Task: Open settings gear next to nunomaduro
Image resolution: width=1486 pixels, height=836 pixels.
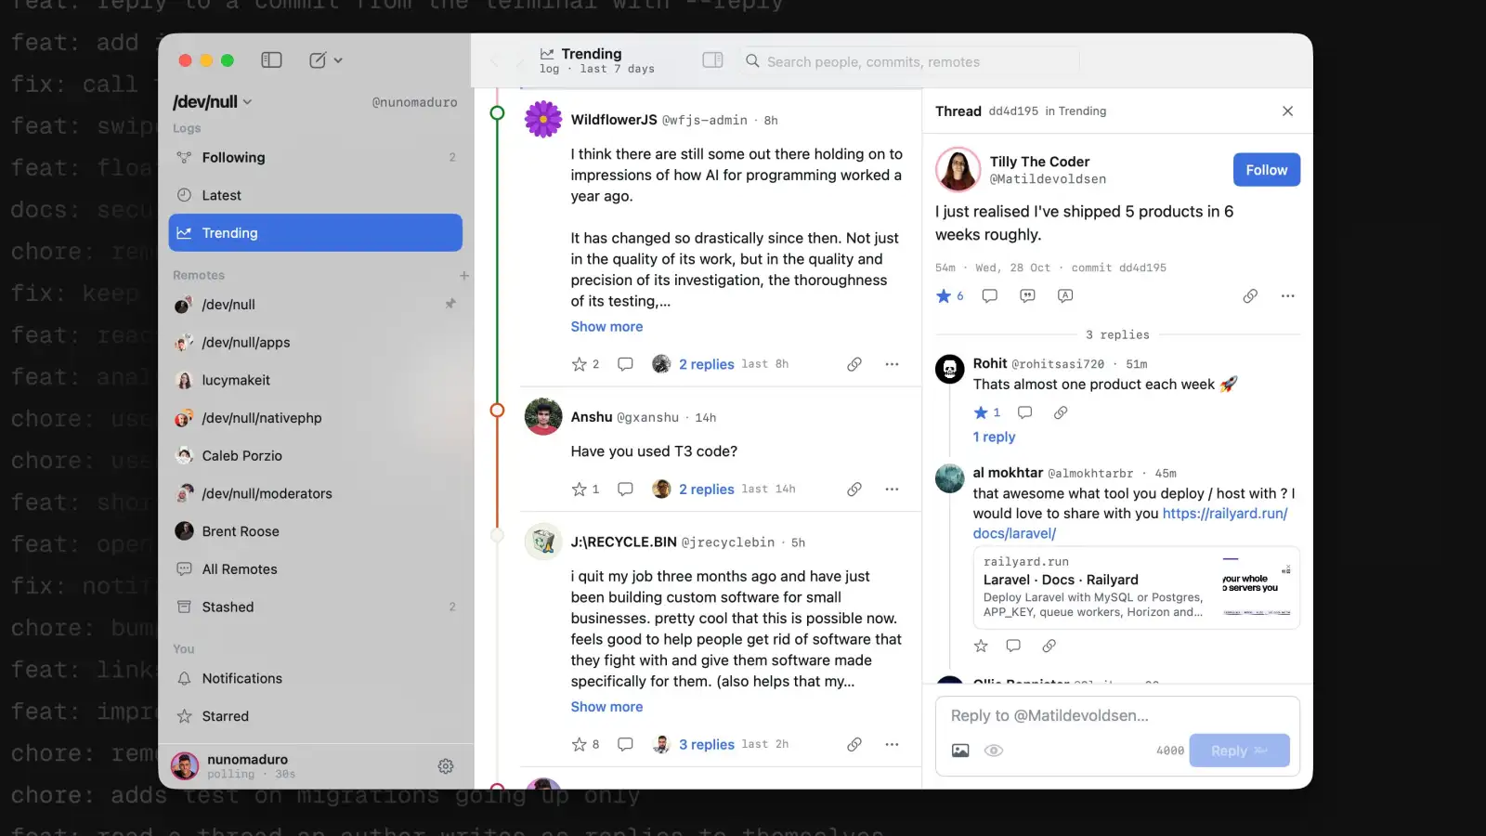Action: click(446, 766)
